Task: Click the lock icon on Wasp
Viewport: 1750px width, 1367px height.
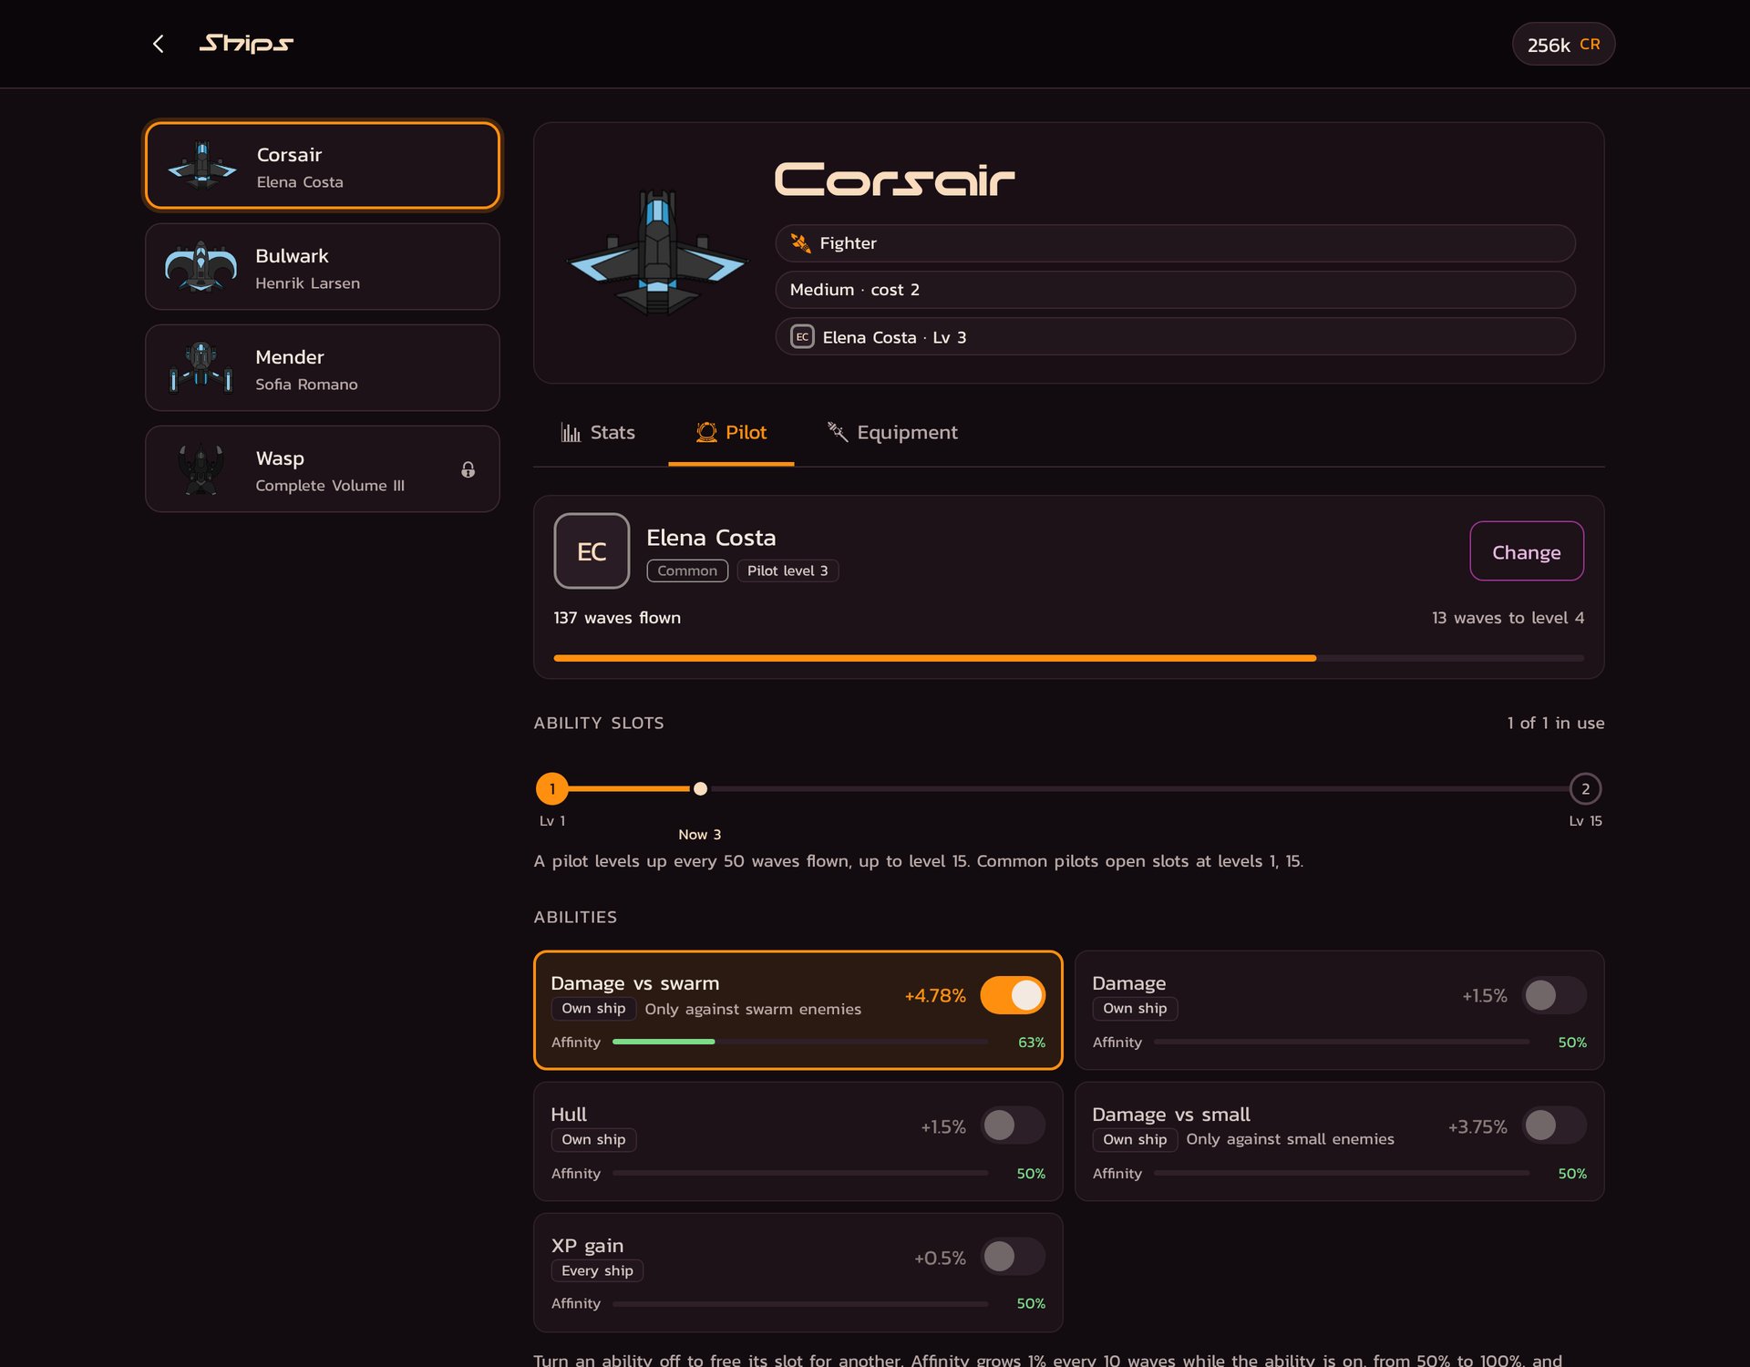Action: [468, 469]
